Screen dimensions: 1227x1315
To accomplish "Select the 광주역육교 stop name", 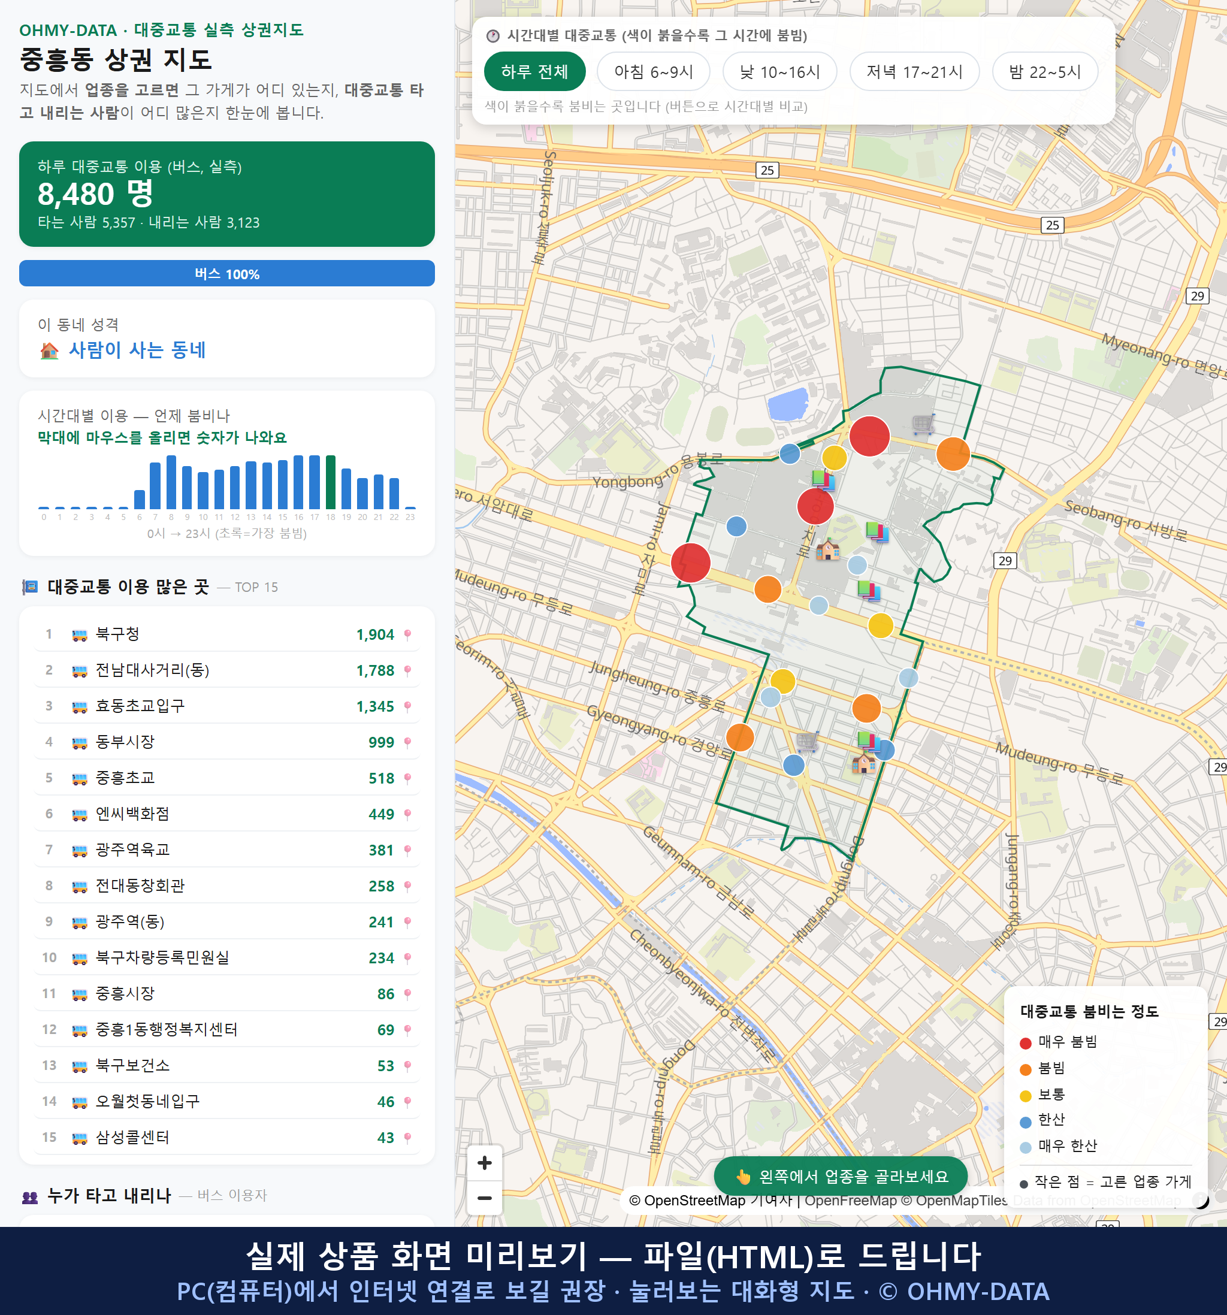I will point(132,850).
